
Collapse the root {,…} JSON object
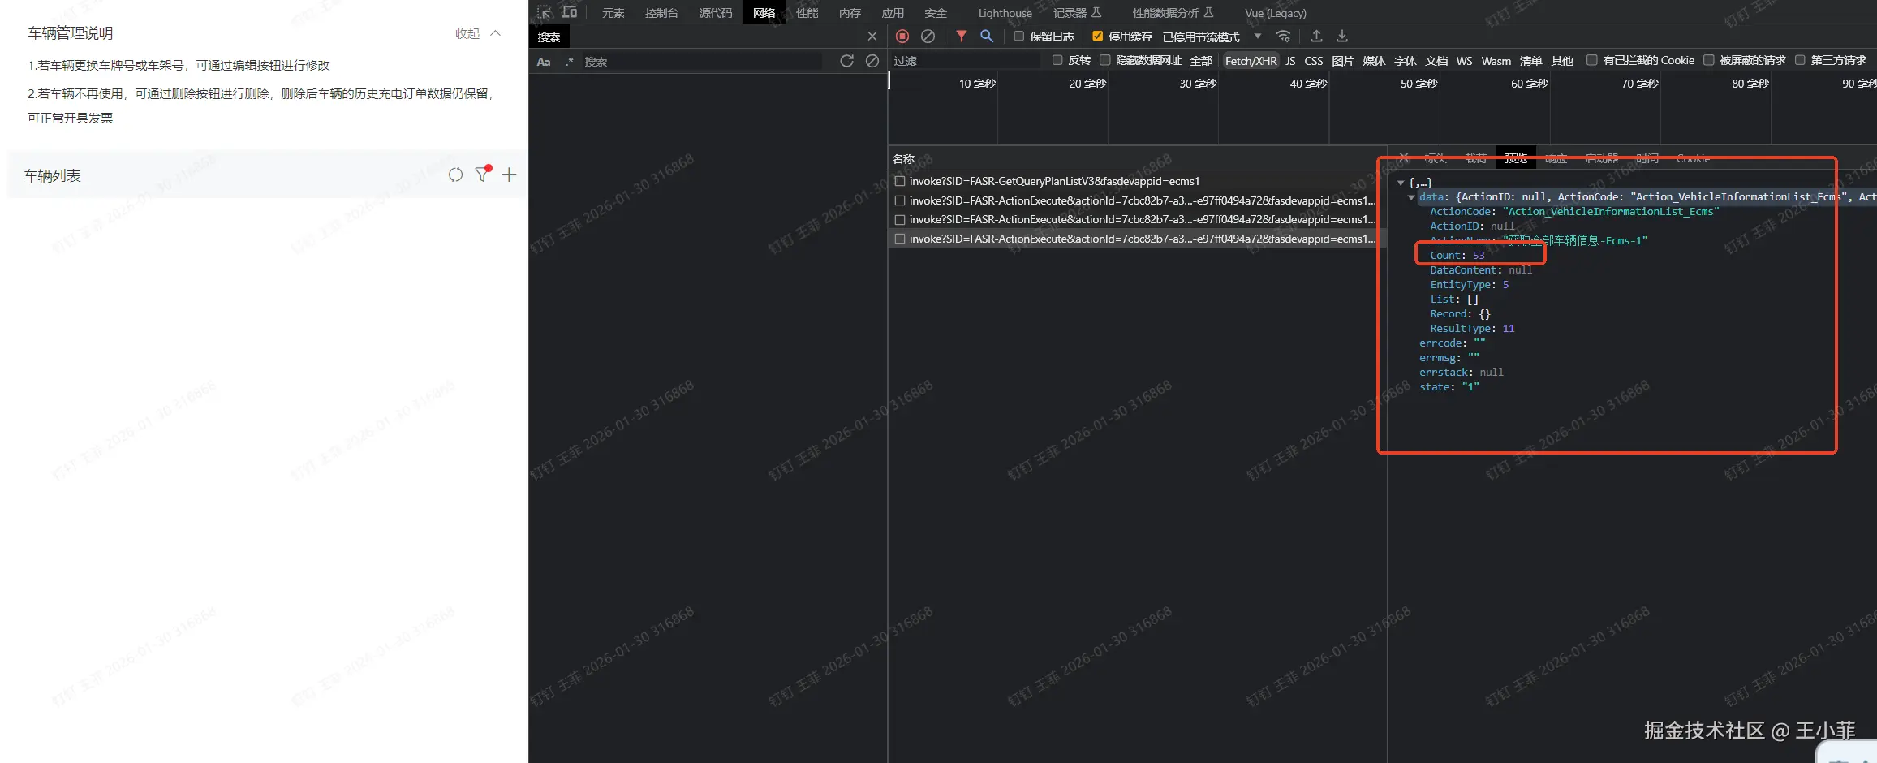(1401, 183)
